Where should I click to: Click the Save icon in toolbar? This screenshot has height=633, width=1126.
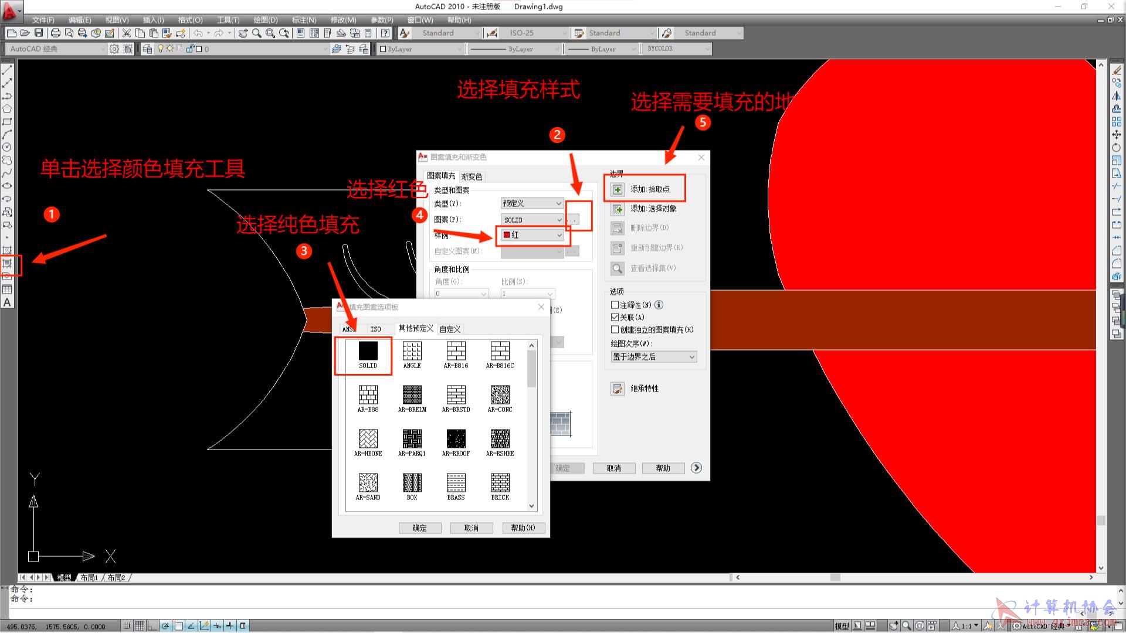[39, 33]
